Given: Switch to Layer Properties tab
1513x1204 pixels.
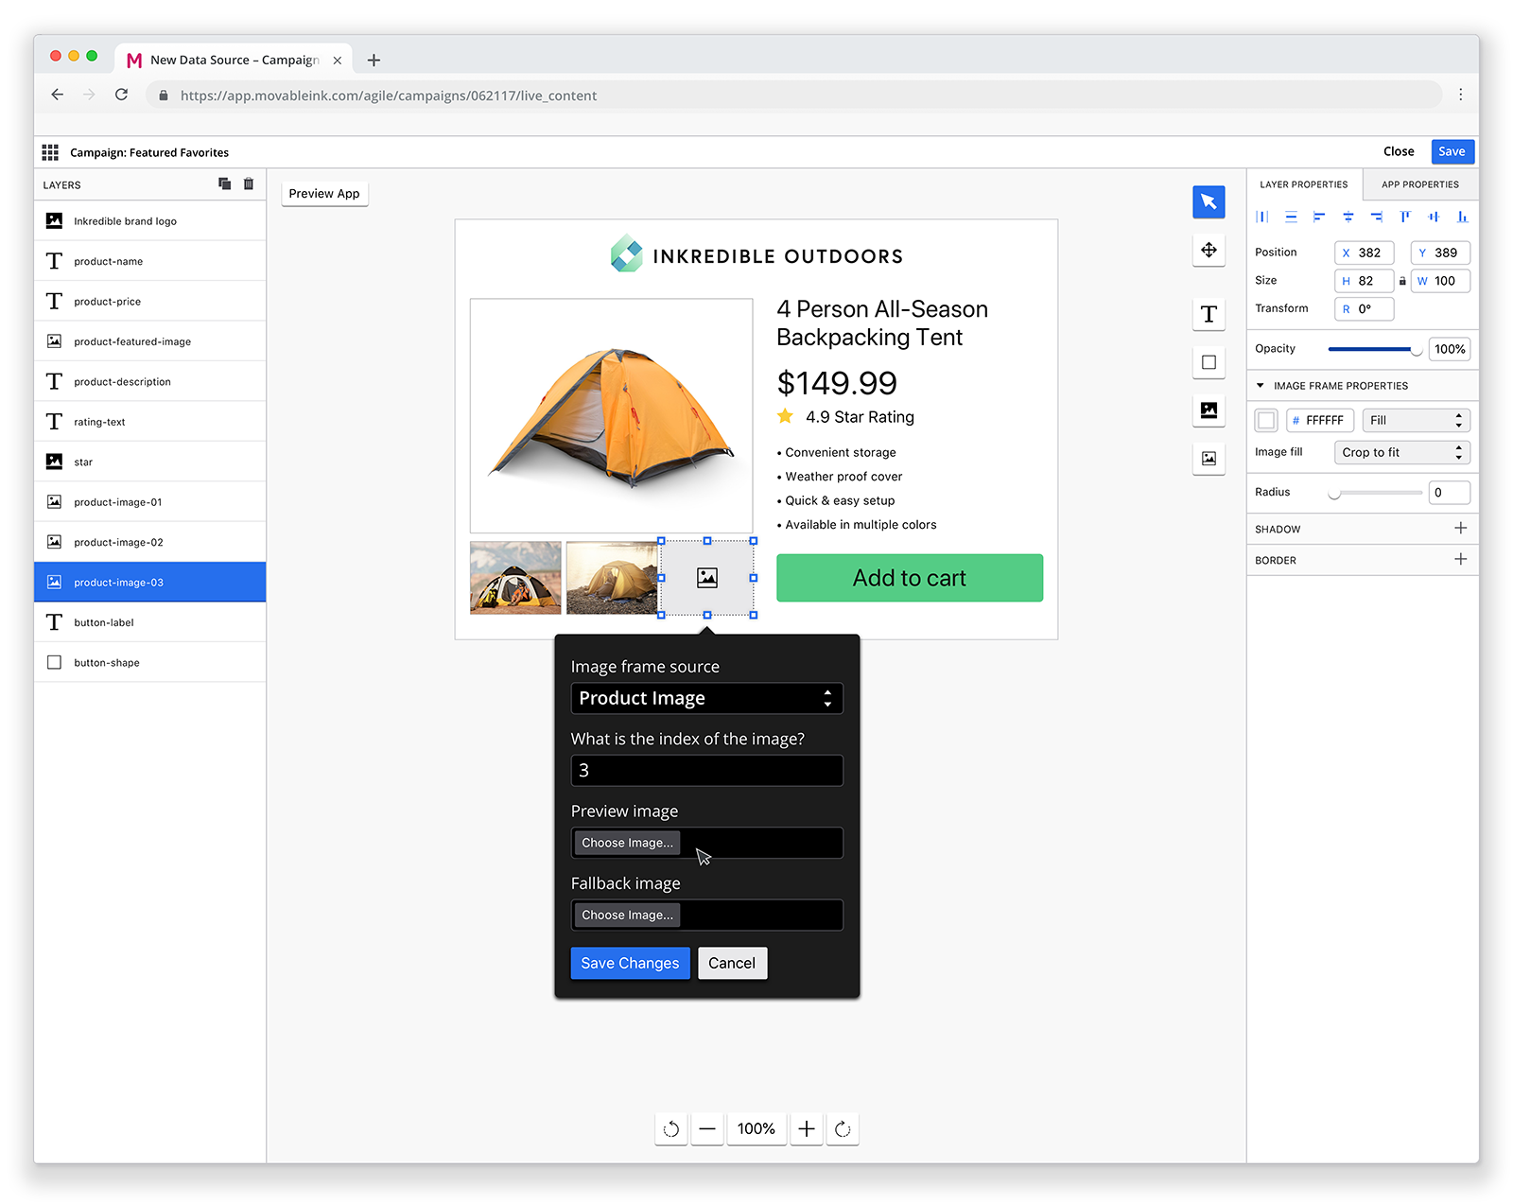Looking at the screenshot, I should pyautogui.click(x=1303, y=184).
